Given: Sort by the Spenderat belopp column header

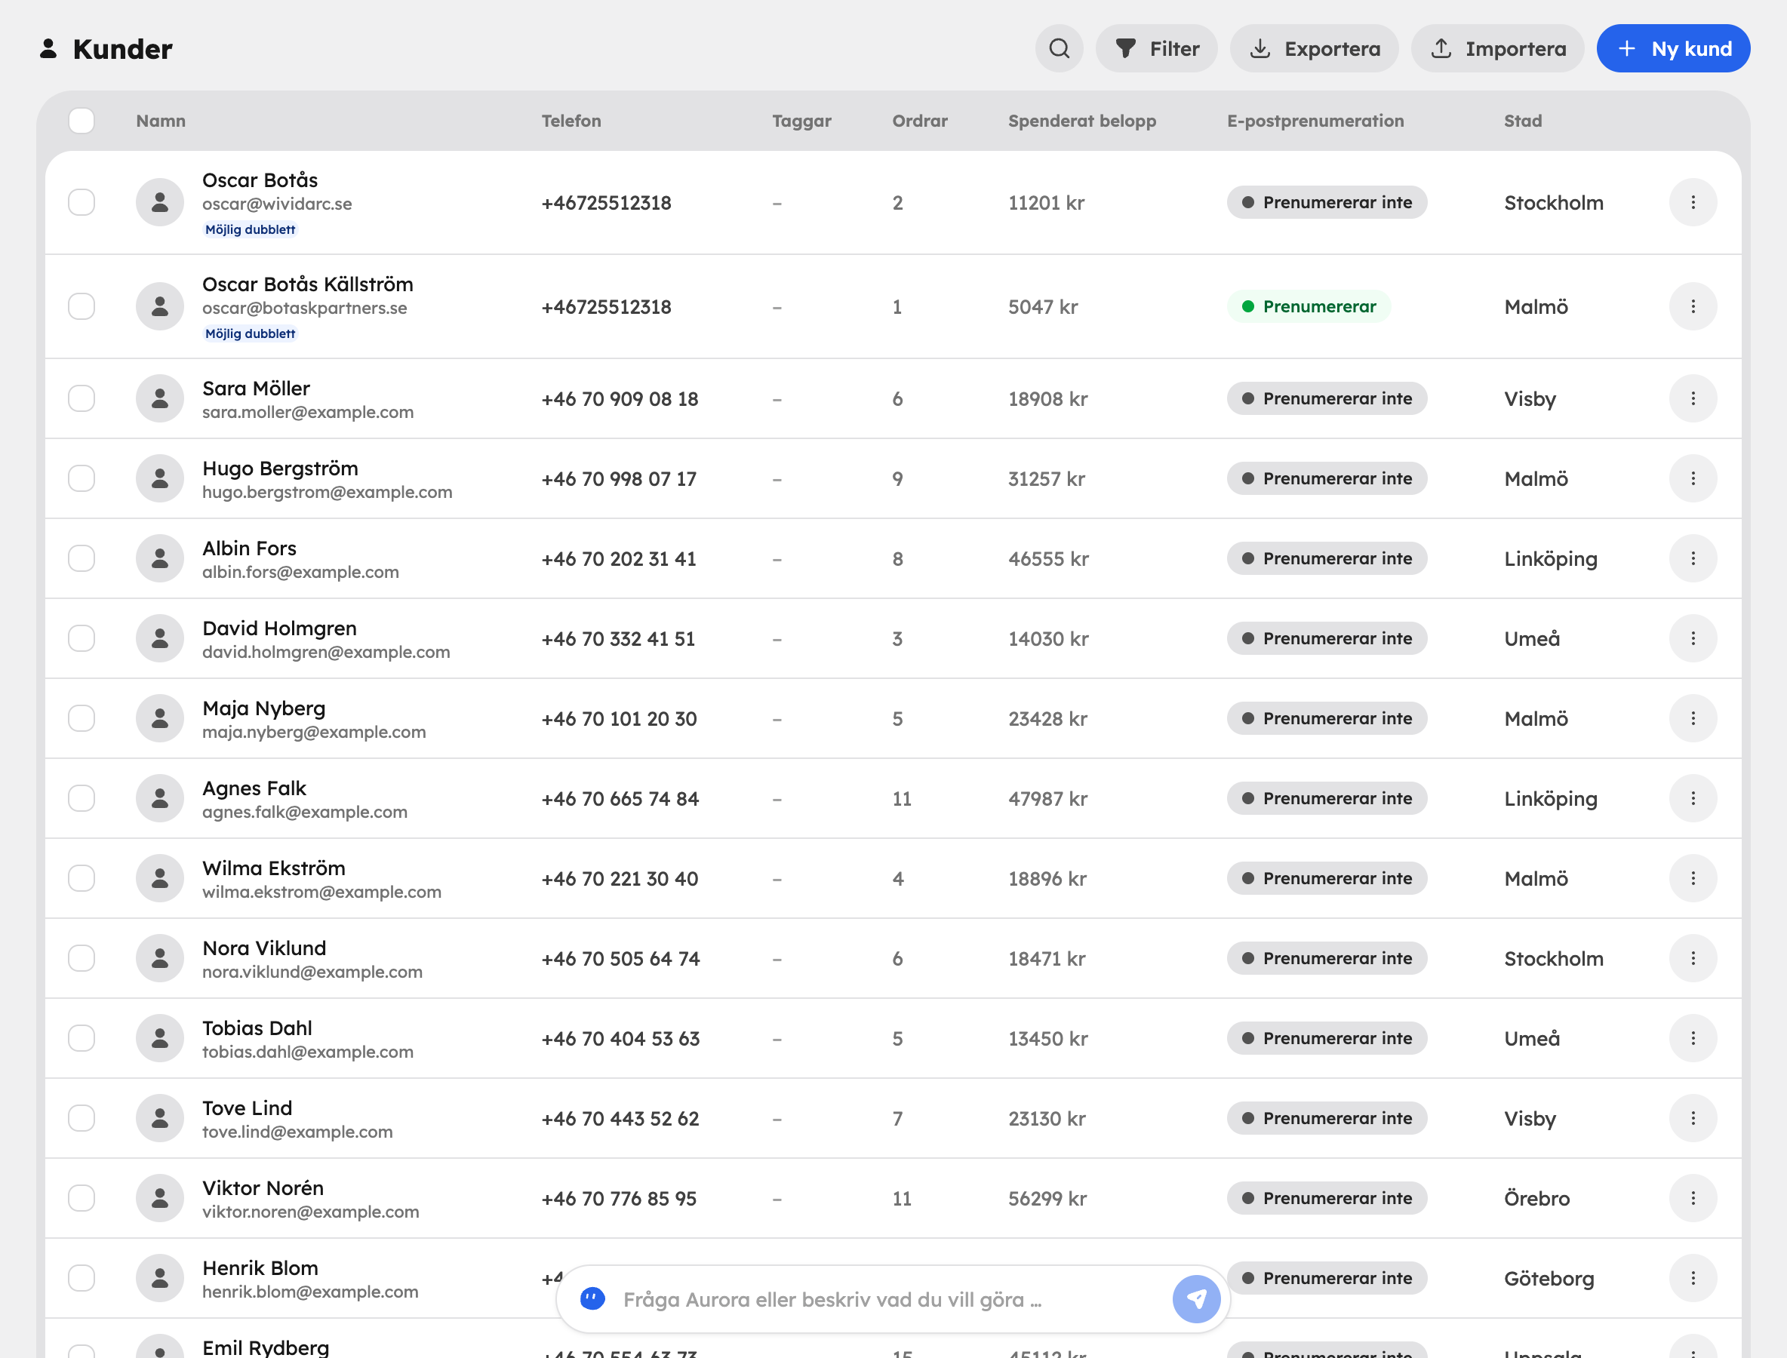Looking at the screenshot, I should (x=1082, y=121).
